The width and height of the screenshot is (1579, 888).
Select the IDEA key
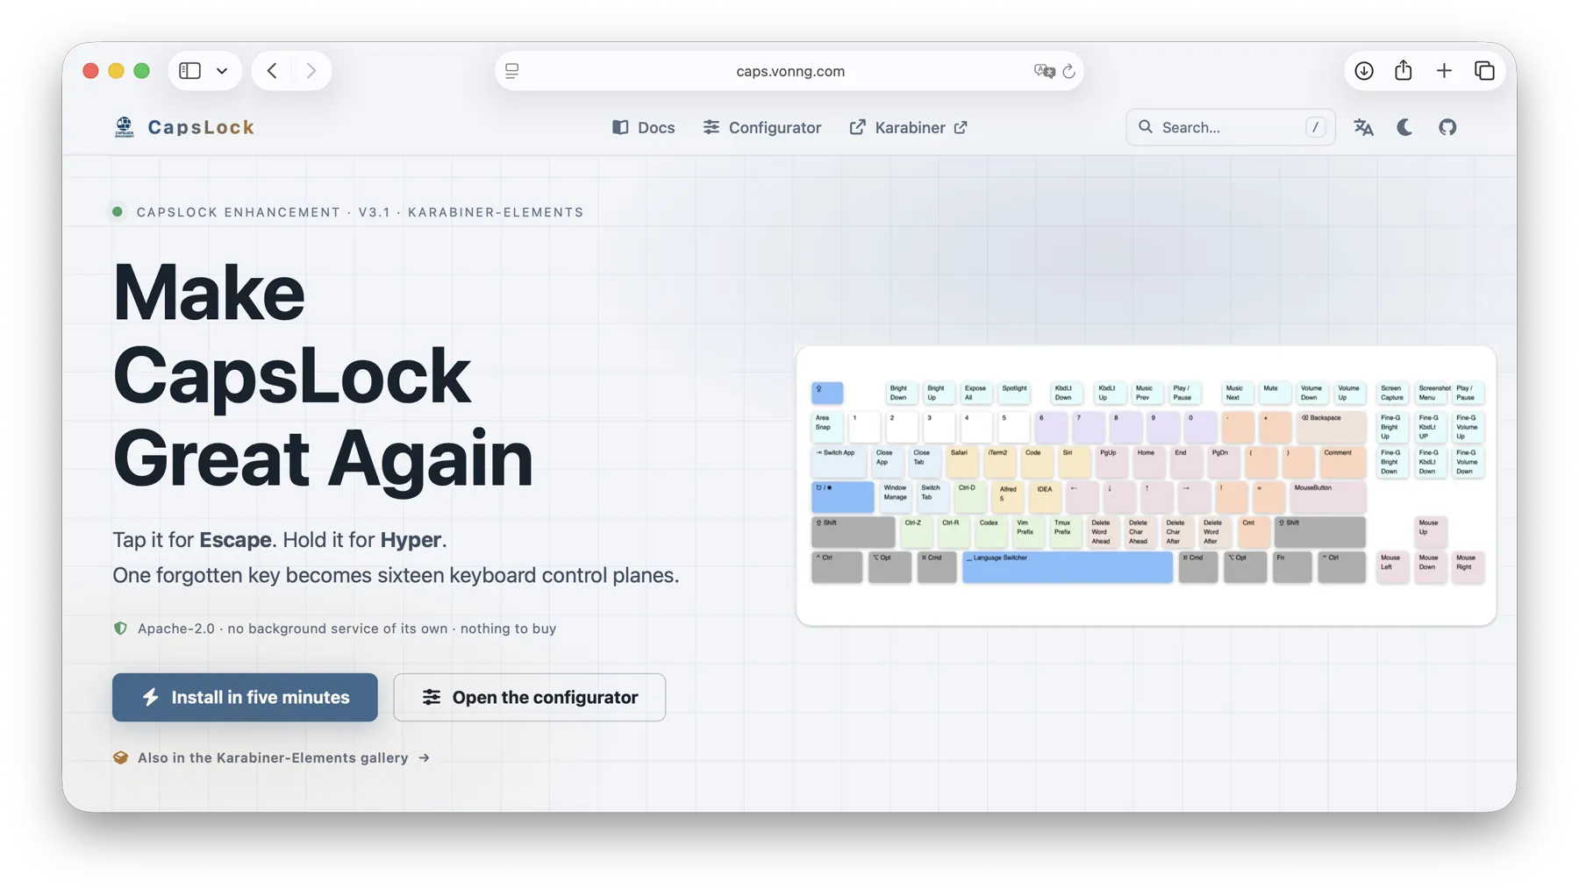click(x=1046, y=497)
